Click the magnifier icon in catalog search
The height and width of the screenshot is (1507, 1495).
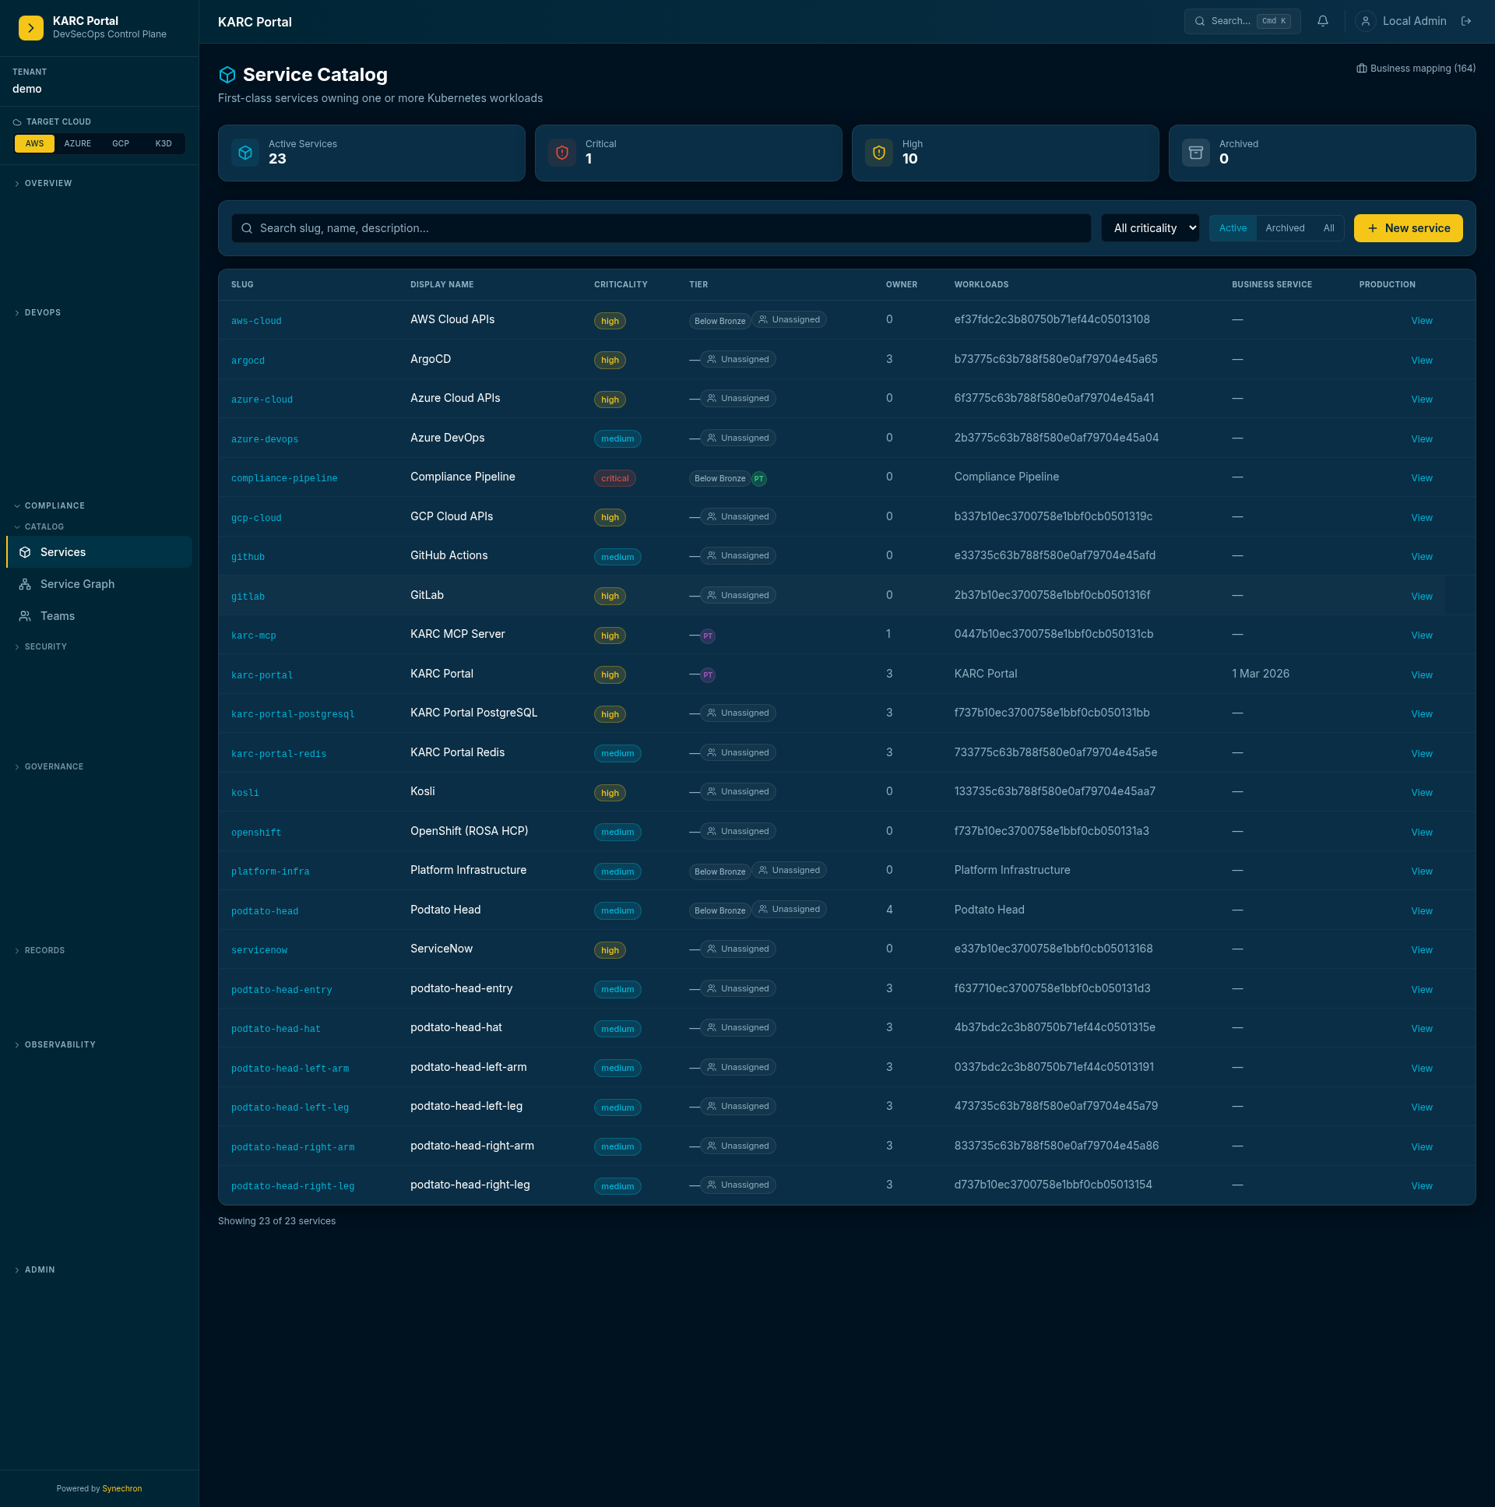point(246,228)
